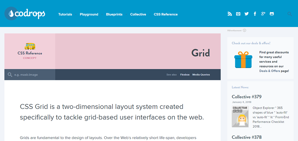Screen dimensions: 298x141
Task: Open the Google Plus icon
Action: [263, 14]
